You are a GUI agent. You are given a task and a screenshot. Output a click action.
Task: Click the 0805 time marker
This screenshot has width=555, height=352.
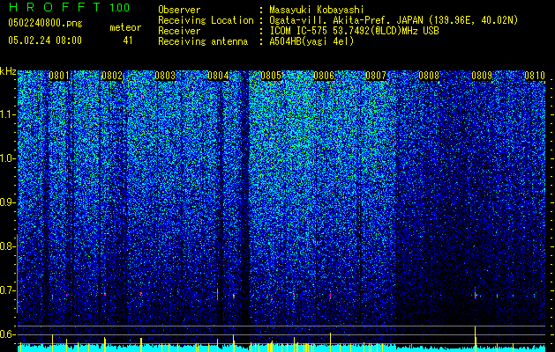click(x=271, y=76)
